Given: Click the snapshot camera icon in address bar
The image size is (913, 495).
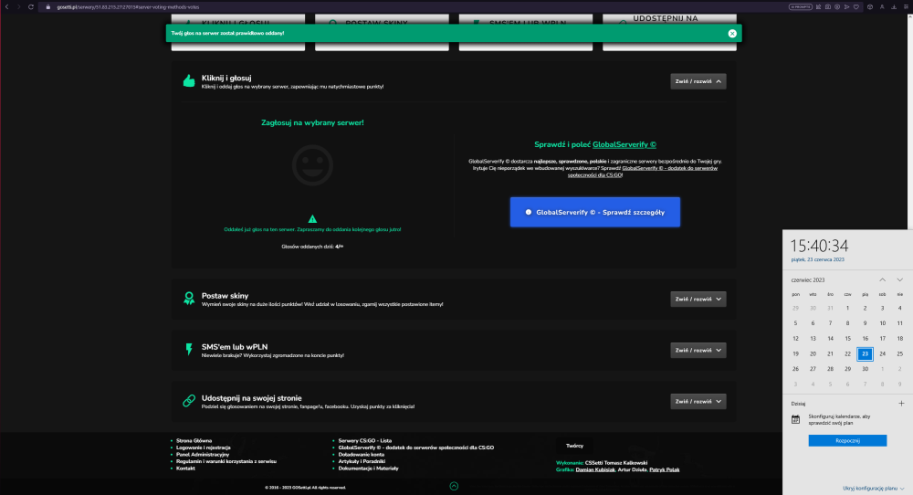Looking at the screenshot, I should pyautogui.click(x=828, y=7).
